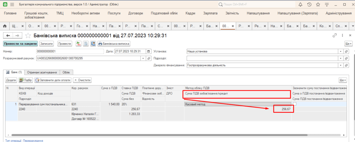The height and width of the screenshot is (142, 355).
Task: Expand the Установа dropdown arrow
Action: click(341, 51)
